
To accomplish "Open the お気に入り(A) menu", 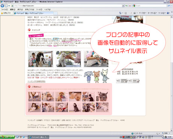I will tap(29, 9).
